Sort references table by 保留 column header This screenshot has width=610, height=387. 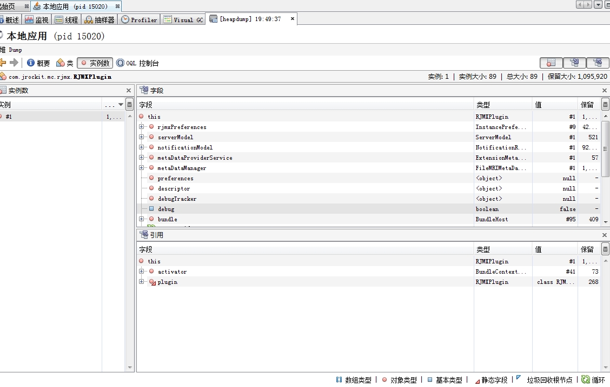pyautogui.click(x=588, y=249)
